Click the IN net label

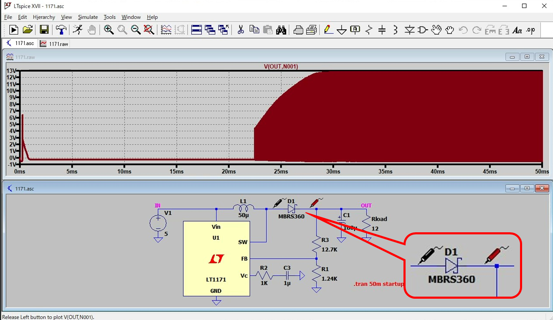[x=157, y=206]
